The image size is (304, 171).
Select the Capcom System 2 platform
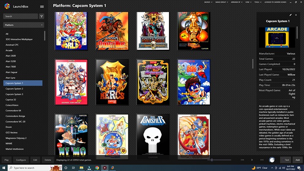click(23, 89)
